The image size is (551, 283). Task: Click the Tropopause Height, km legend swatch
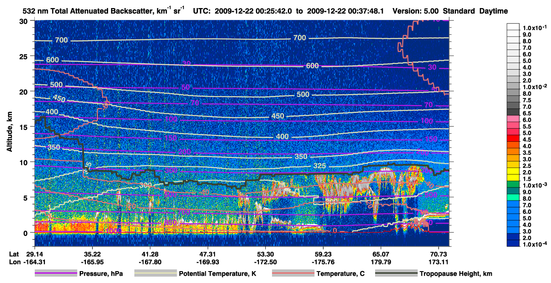(396, 274)
